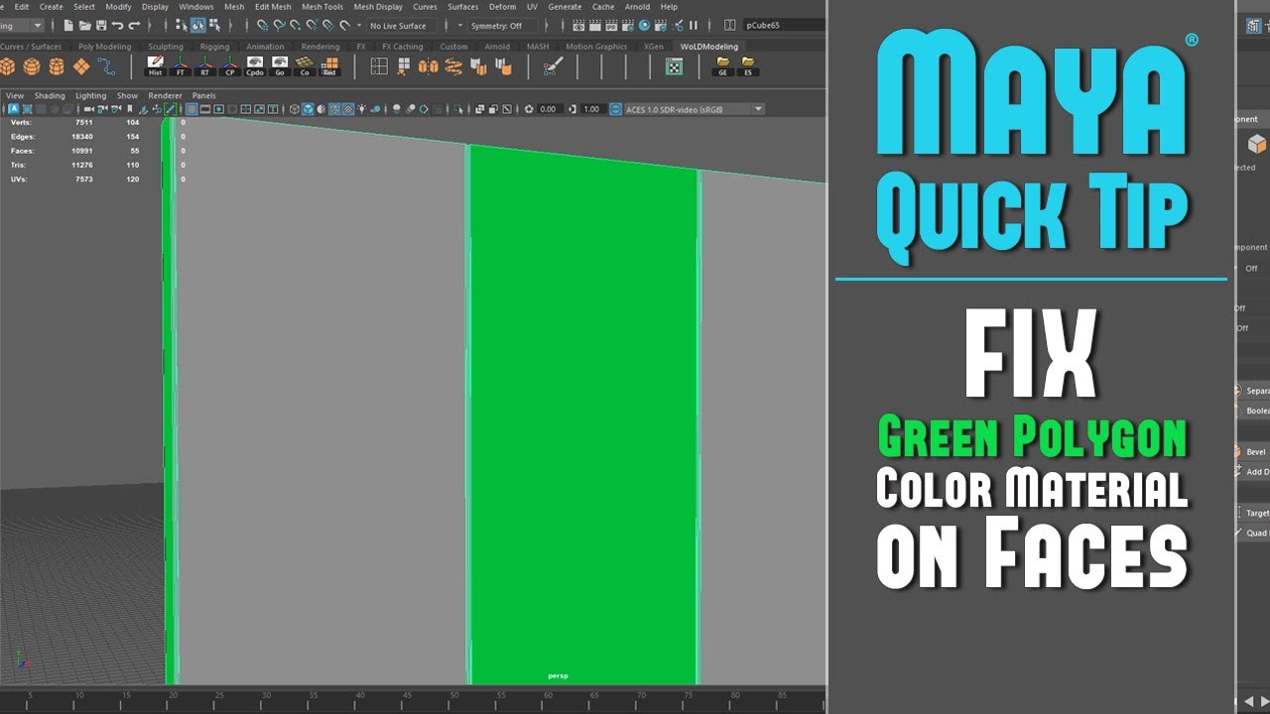Toggle the camera attributes 'A' icon
The image size is (1270, 714).
14,109
